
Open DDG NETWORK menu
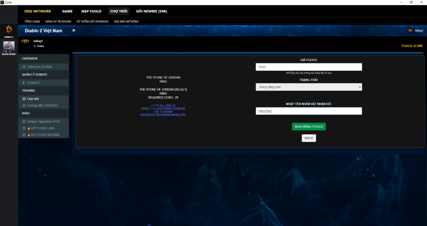38,11
